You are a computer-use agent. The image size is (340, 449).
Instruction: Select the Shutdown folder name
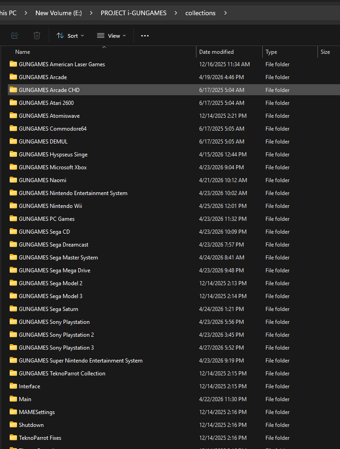[31, 425]
